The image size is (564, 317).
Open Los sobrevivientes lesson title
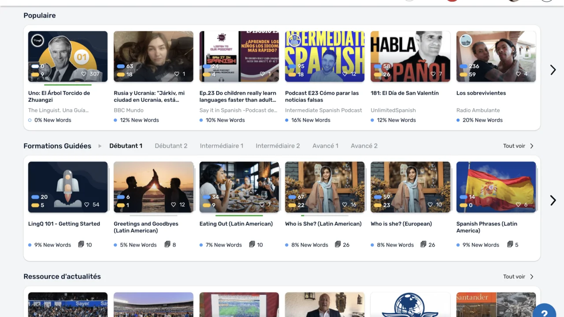[481, 93]
